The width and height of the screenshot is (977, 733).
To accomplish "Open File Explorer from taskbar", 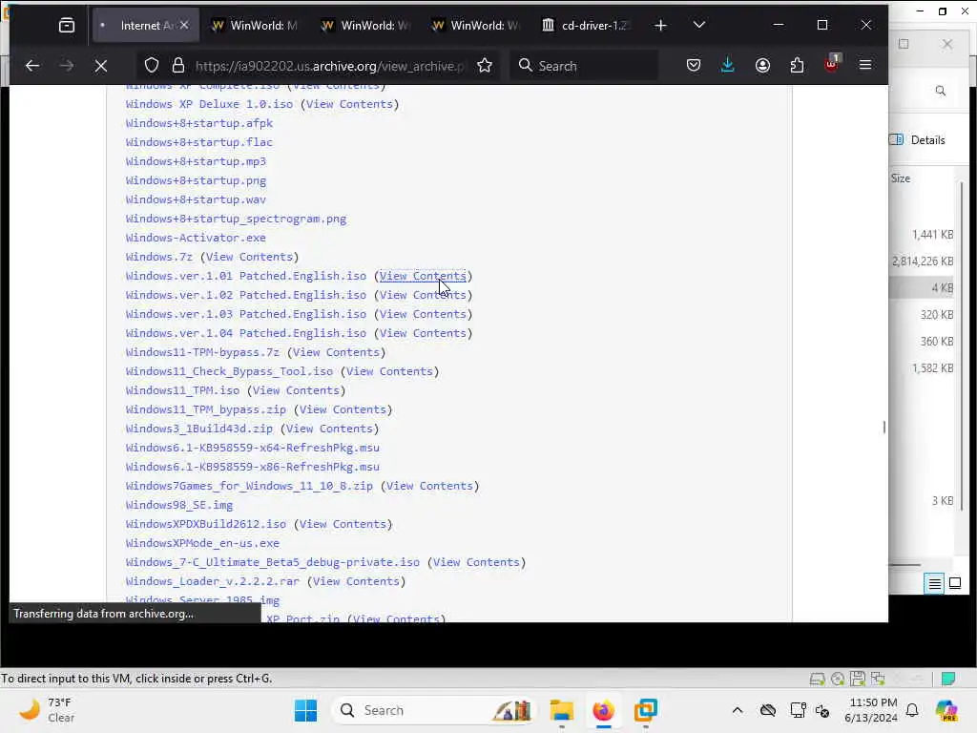I will coord(561,710).
